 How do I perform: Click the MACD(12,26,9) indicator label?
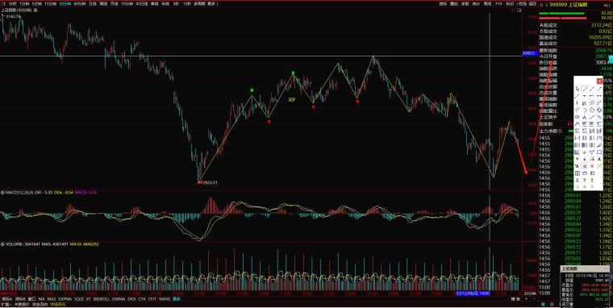[x=19, y=193]
